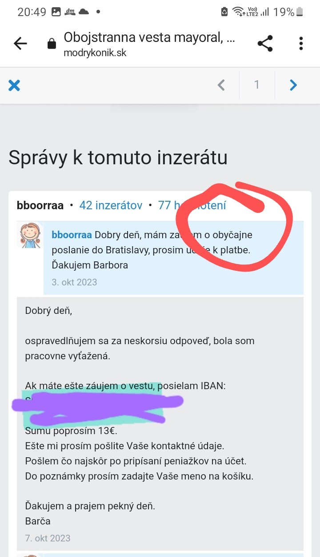Tap the gallery notification icon in status bar
Viewport: 320px width, 557px height.
pyautogui.click(x=56, y=12)
